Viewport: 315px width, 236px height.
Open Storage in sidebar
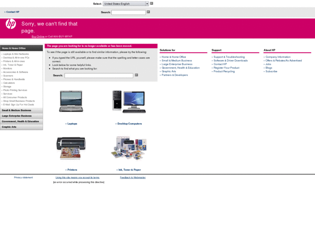(x=7, y=87)
